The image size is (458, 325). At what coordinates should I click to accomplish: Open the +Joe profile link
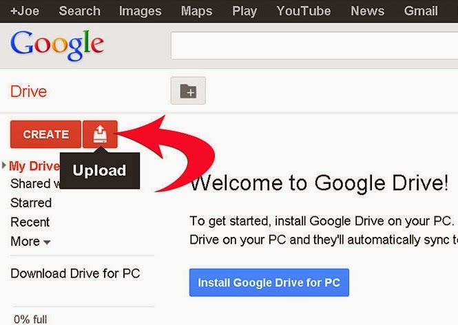[x=25, y=11]
